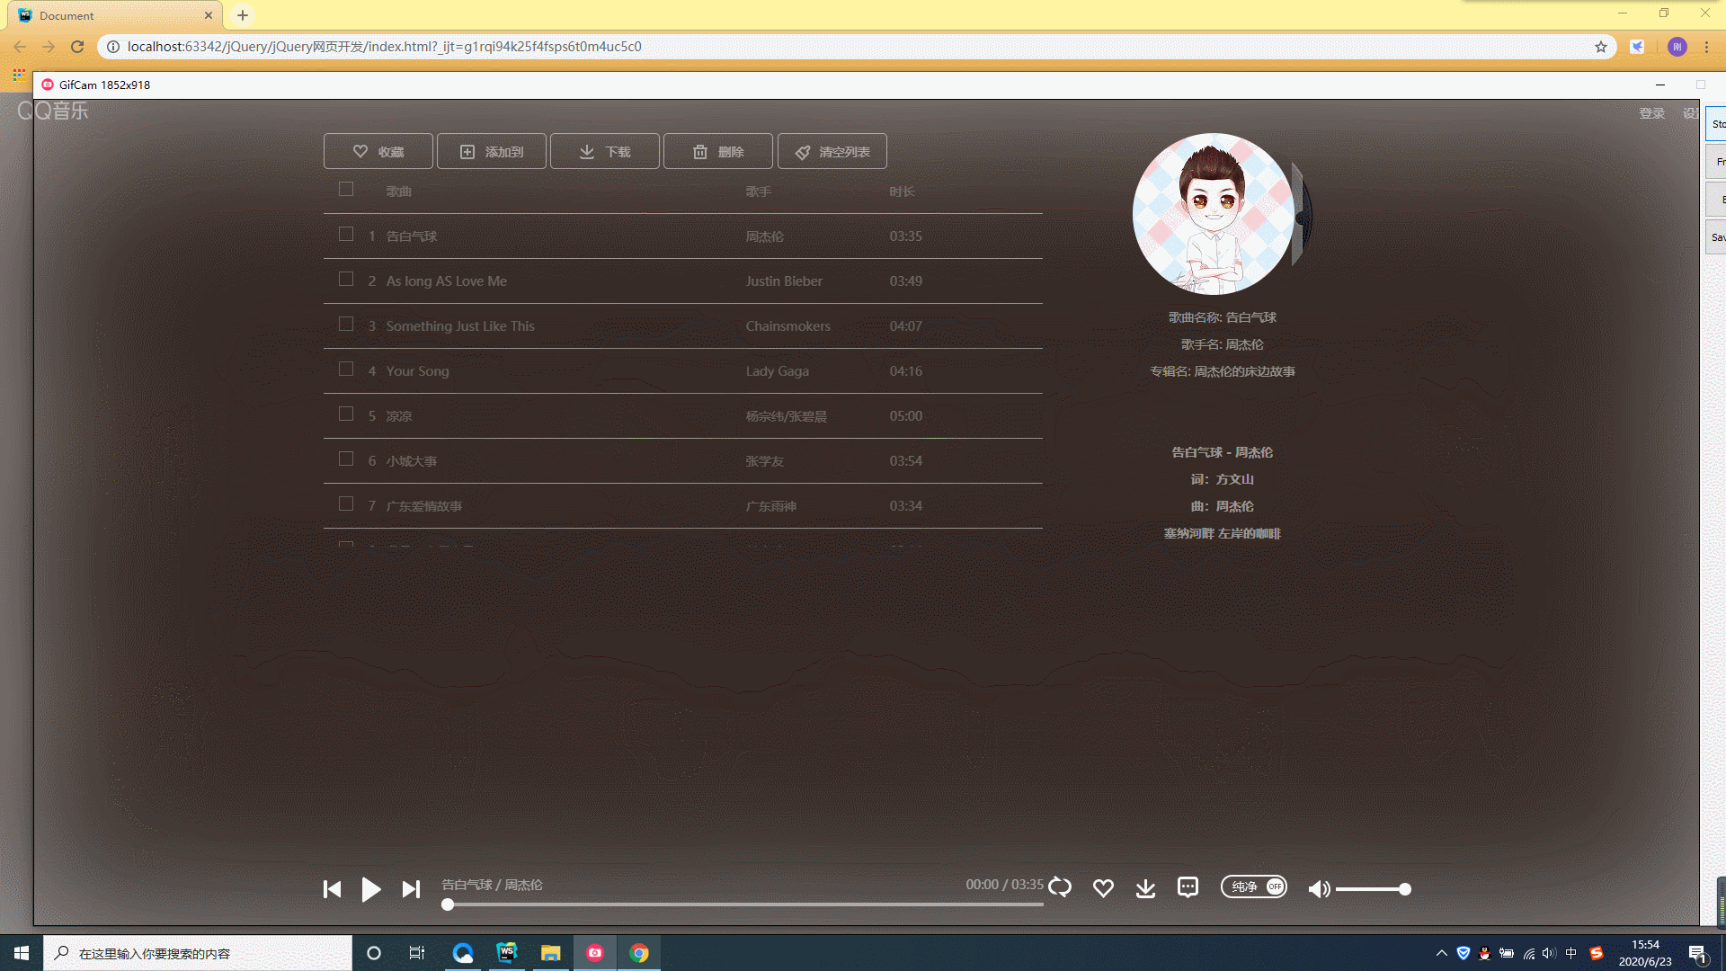Click the heart icon in player bar
Image resolution: width=1726 pixels, height=971 pixels.
[x=1103, y=888]
